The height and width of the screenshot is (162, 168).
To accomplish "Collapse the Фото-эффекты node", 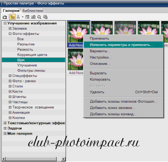I will point(10,34).
